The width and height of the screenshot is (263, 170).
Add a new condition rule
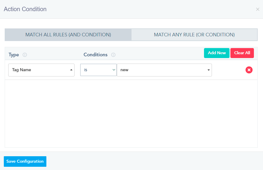pyautogui.click(x=217, y=53)
